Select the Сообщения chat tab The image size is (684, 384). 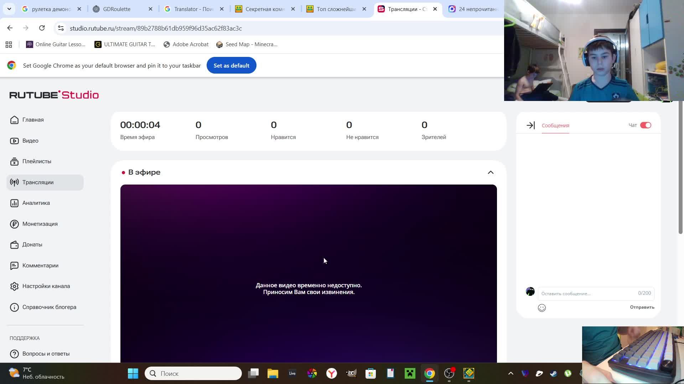[555, 126]
